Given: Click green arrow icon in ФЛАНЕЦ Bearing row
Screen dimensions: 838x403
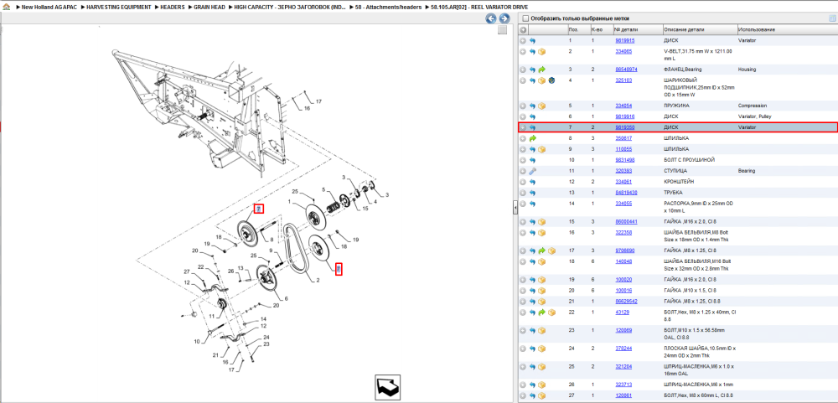Looking at the screenshot, I should 541,70.
